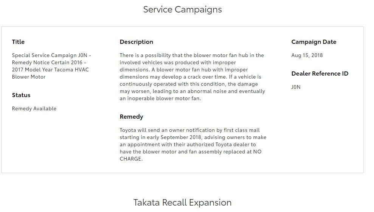The width and height of the screenshot is (374, 212).
Task: Click the Toyota owner notification remedy paragraph
Action: coord(193,144)
